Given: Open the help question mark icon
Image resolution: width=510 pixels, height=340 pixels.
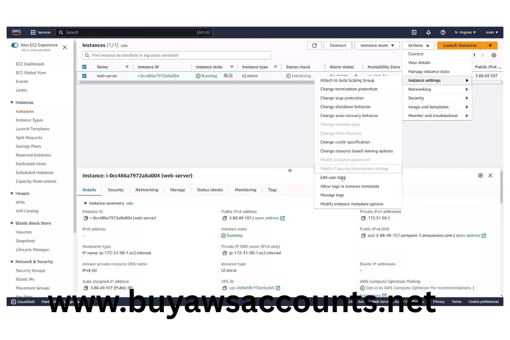Looking at the screenshot, I should (443, 32).
